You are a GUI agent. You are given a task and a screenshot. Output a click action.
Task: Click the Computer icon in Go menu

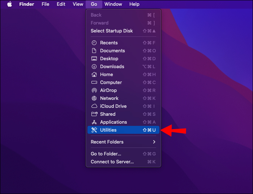pos(94,83)
